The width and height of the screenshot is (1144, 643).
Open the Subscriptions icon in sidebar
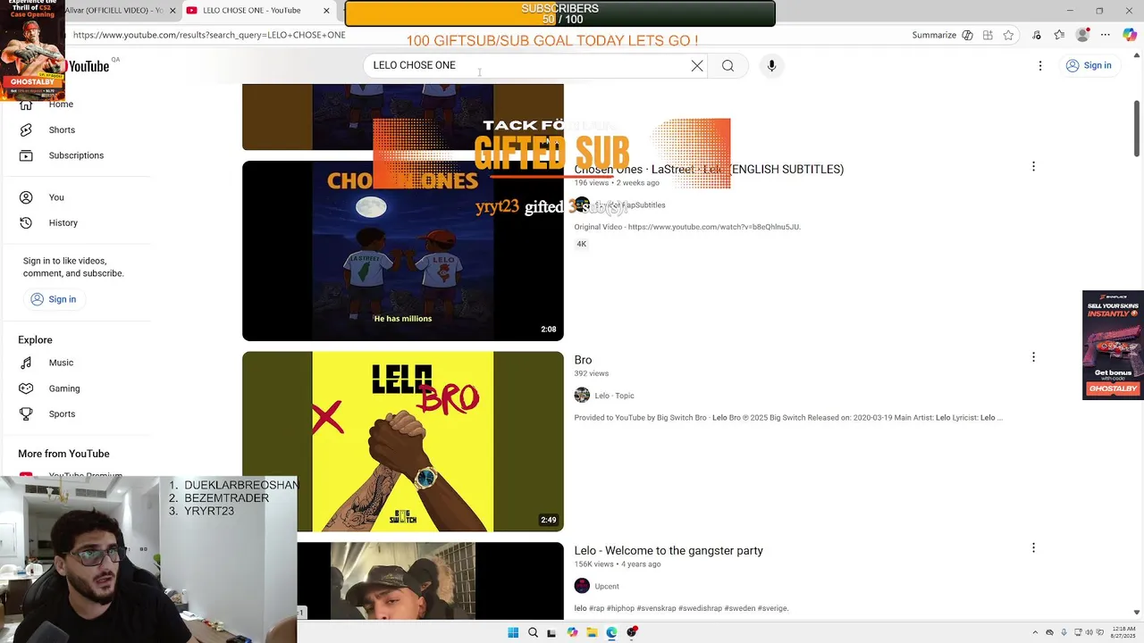(26, 155)
